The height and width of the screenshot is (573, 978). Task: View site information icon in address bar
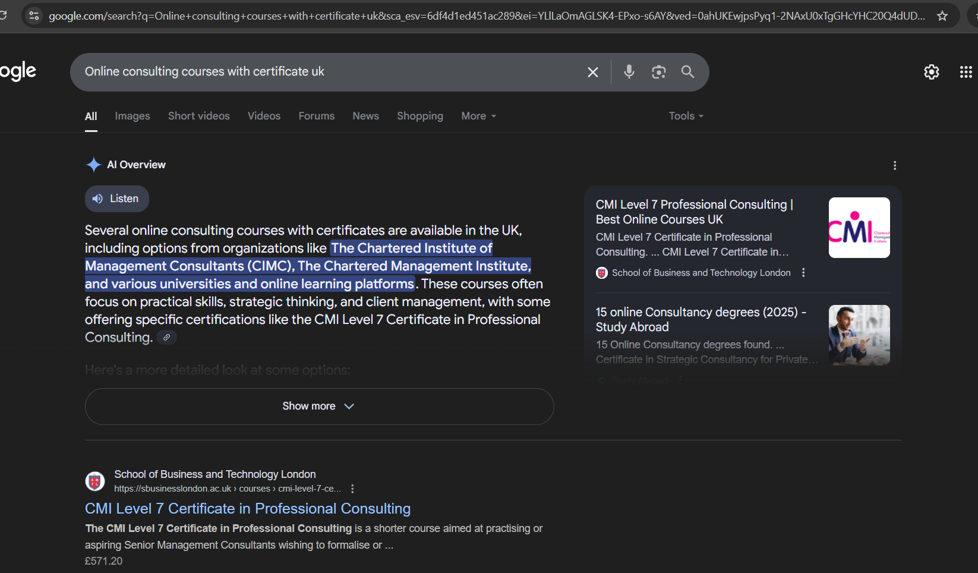[34, 16]
